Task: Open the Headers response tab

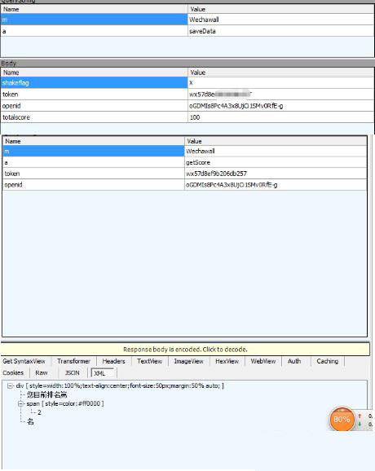Action: pos(113,361)
